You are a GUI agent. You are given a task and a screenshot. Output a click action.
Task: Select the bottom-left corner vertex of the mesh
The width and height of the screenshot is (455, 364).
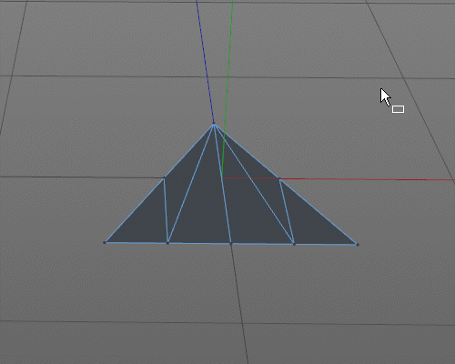point(105,242)
